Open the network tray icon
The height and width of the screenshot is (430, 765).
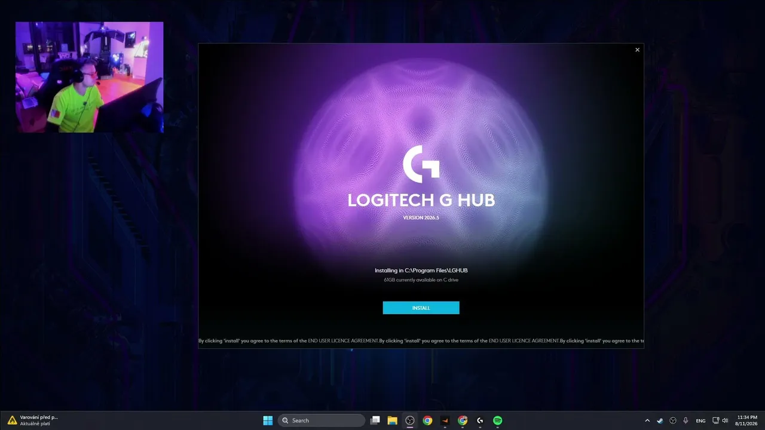pyautogui.click(x=716, y=420)
